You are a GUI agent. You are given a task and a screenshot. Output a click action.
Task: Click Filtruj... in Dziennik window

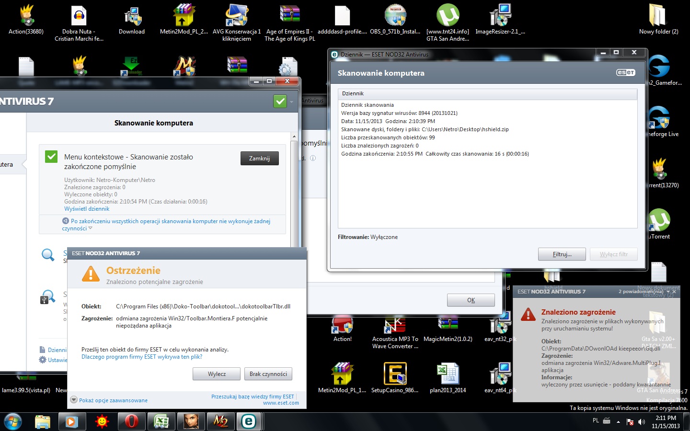562,254
